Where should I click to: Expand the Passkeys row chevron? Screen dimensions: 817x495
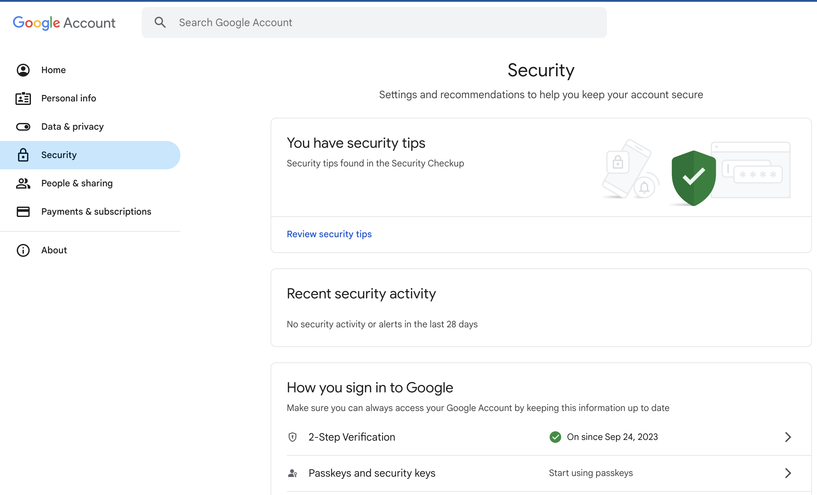(788, 473)
